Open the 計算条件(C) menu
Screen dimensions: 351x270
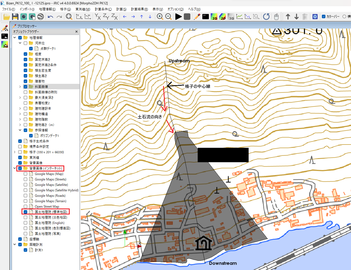pos(103,9)
